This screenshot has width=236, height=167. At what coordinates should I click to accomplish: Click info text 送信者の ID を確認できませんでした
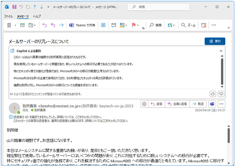57,117
